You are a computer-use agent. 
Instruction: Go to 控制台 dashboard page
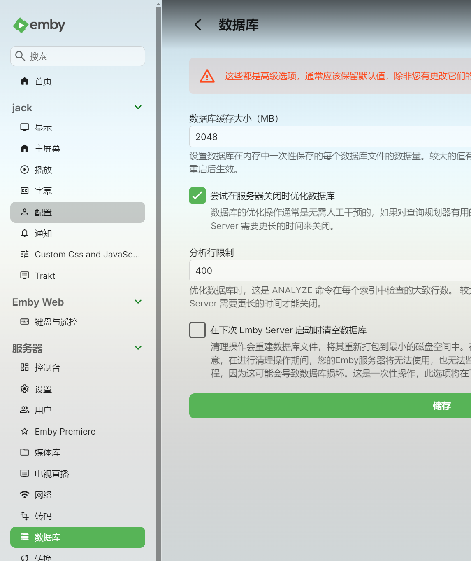coord(78,367)
